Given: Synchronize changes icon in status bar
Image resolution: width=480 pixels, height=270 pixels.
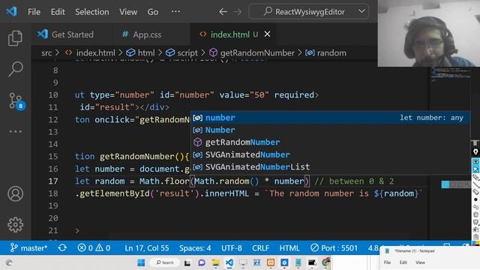Looking at the screenshot, I should click(x=62, y=247).
